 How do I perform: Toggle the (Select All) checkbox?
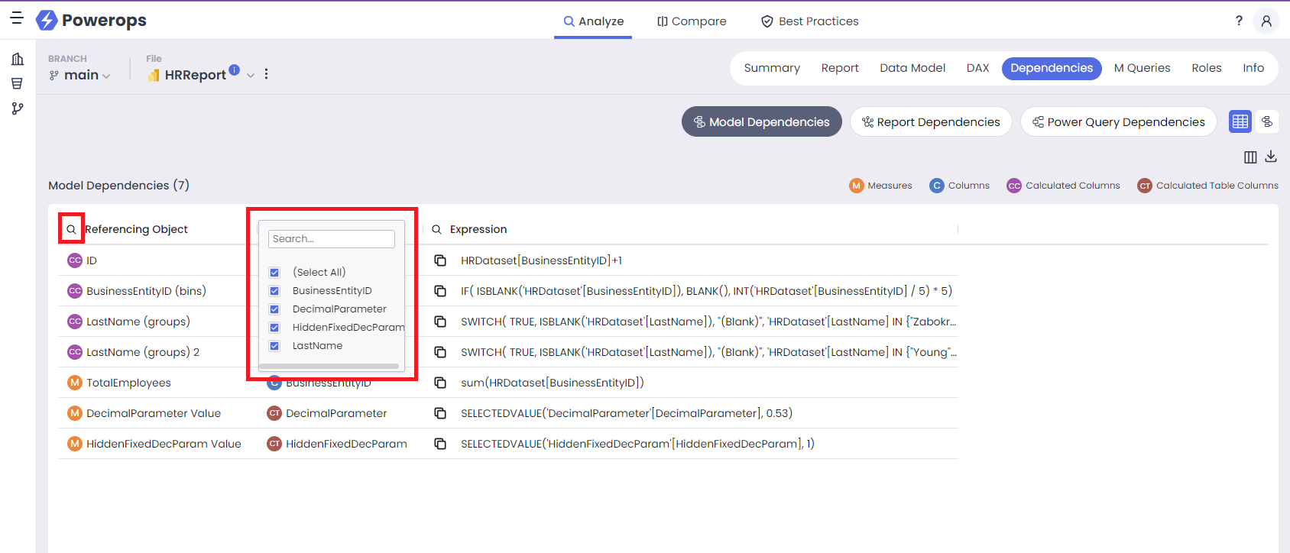[x=274, y=273]
